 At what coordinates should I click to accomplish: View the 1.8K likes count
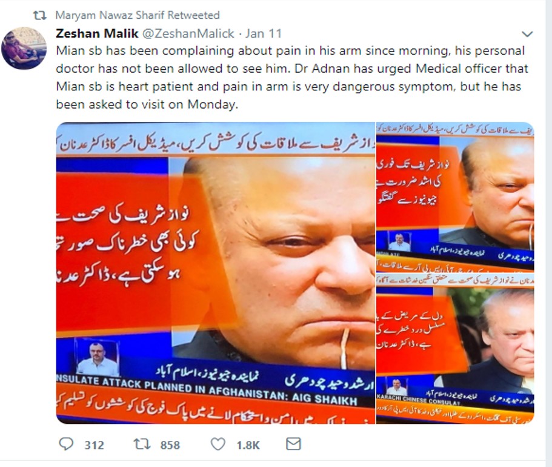[248, 445]
